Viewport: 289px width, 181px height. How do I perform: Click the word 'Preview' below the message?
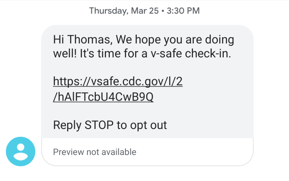click(x=69, y=152)
